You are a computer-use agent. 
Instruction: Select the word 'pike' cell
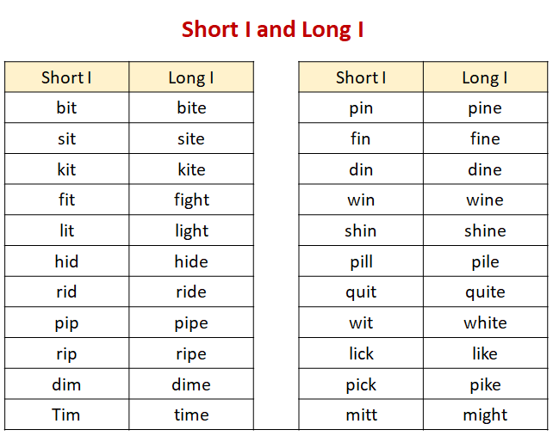pos(485,384)
